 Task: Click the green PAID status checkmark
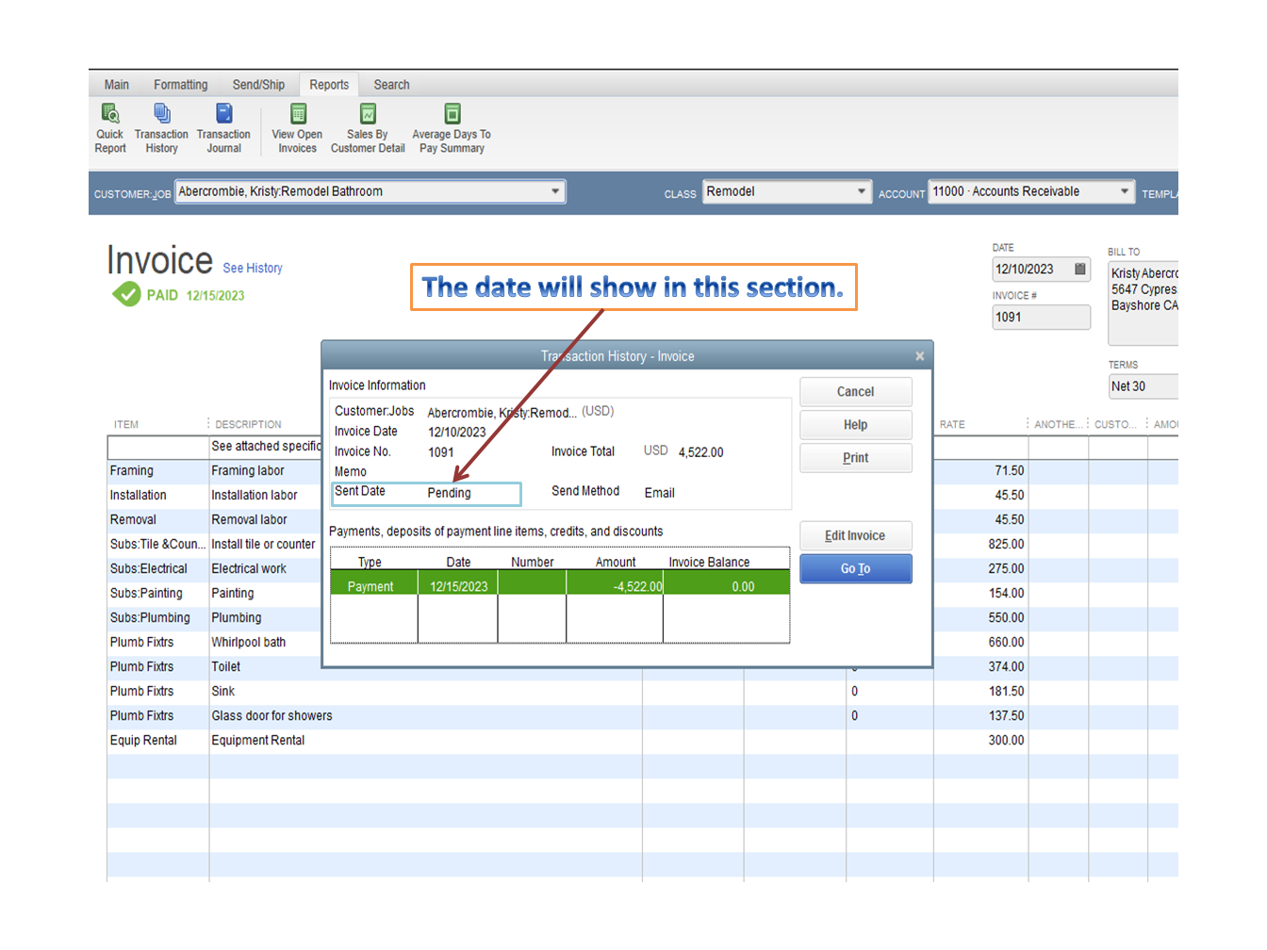(128, 294)
